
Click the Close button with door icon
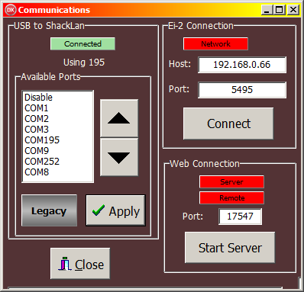pos(80,264)
